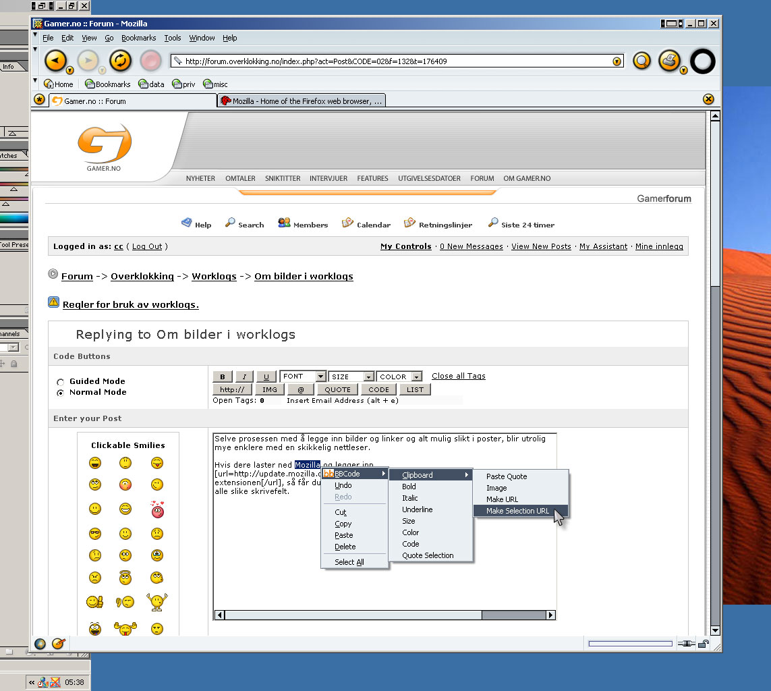The height and width of the screenshot is (691, 771).
Task: Click the Mozilla throbber ring icon
Action: click(703, 61)
